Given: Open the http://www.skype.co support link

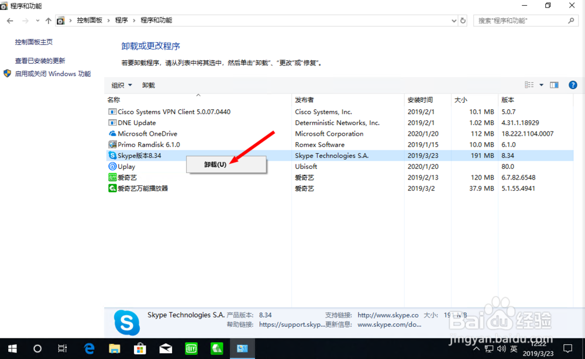Looking at the screenshot, I should point(388,315).
